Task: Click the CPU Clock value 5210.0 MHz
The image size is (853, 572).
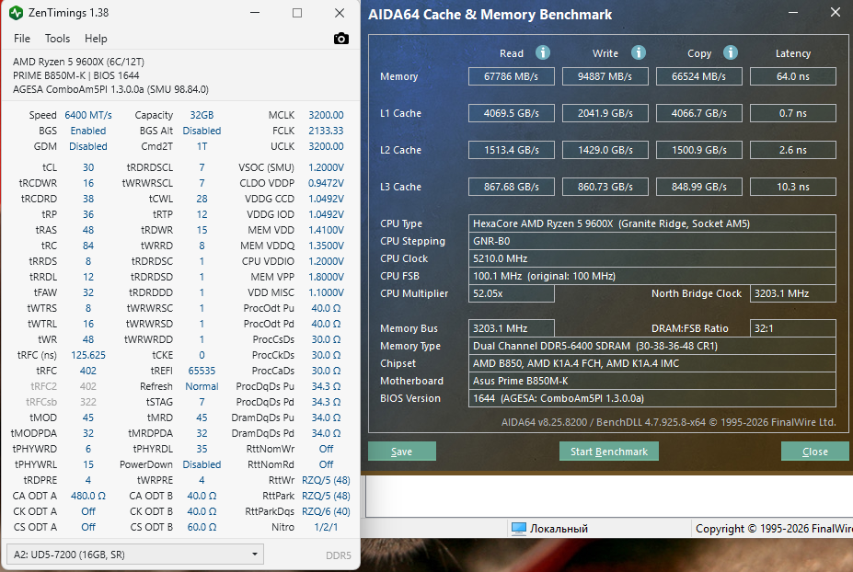Action: coord(651,258)
